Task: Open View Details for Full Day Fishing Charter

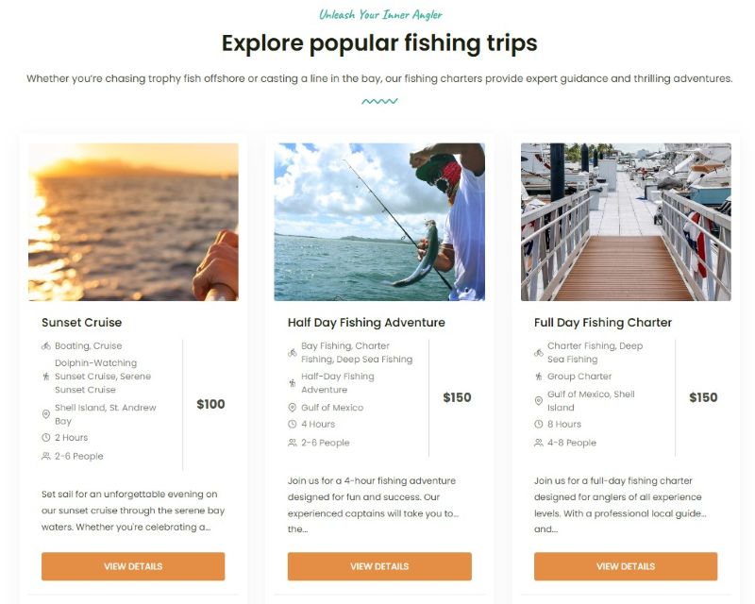Action: [x=626, y=566]
